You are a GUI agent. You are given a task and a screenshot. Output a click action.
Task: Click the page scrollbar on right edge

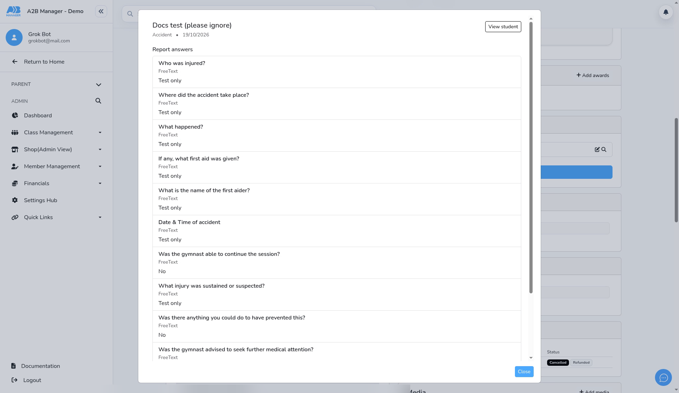[x=677, y=170]
